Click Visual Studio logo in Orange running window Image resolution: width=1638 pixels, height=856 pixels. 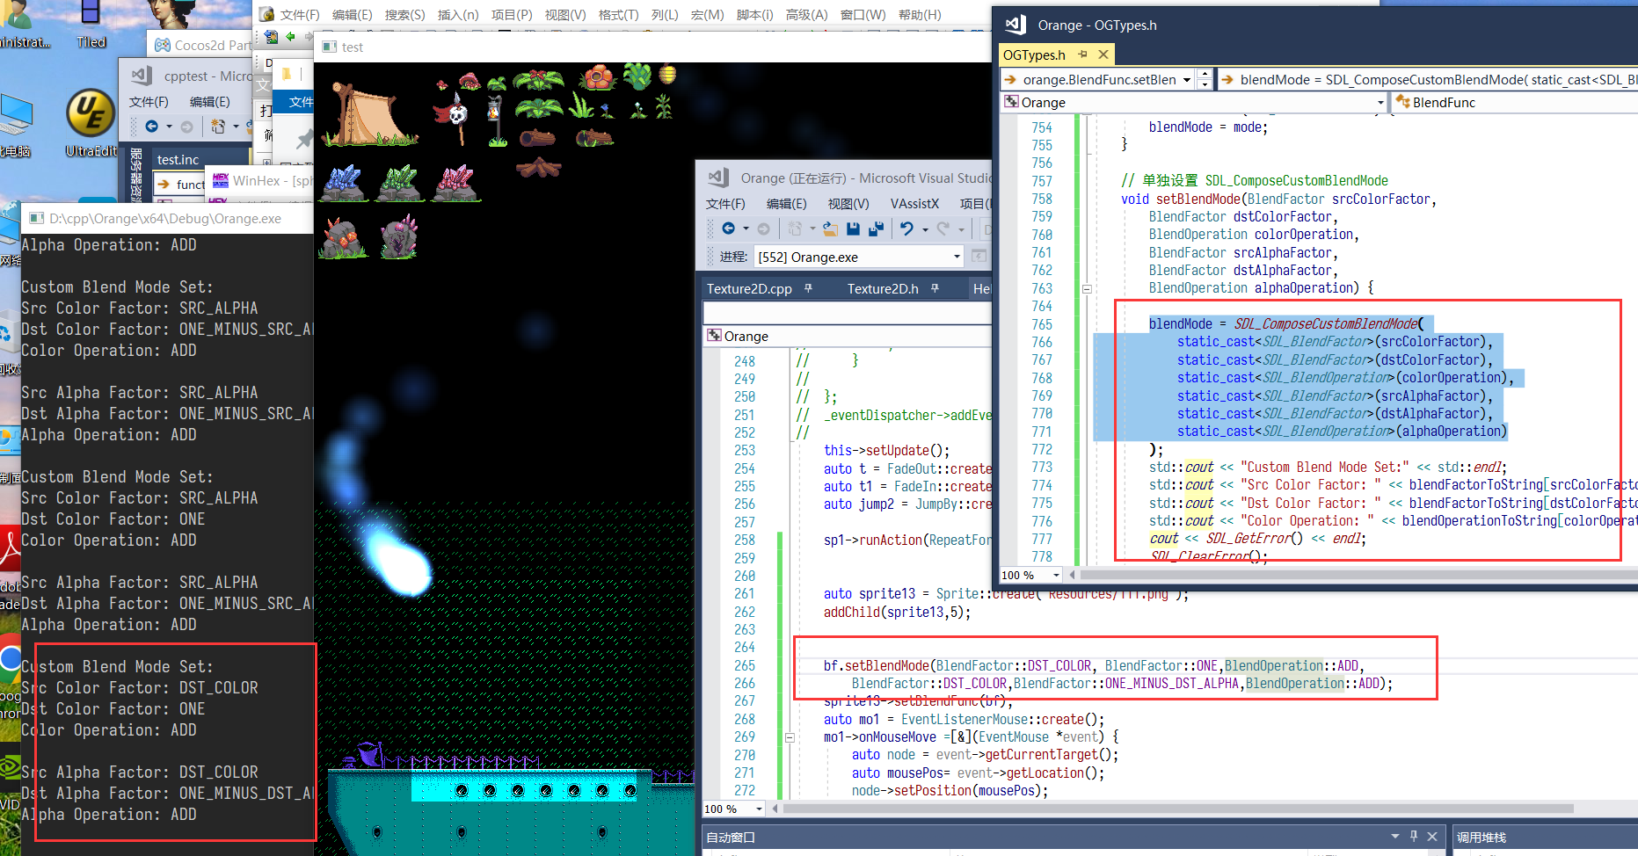[719, 178]
